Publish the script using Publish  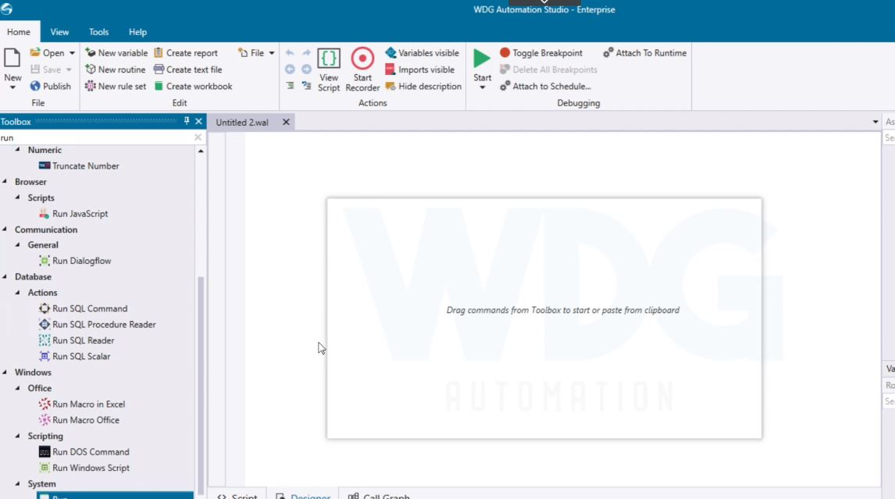tap(51, 86)
